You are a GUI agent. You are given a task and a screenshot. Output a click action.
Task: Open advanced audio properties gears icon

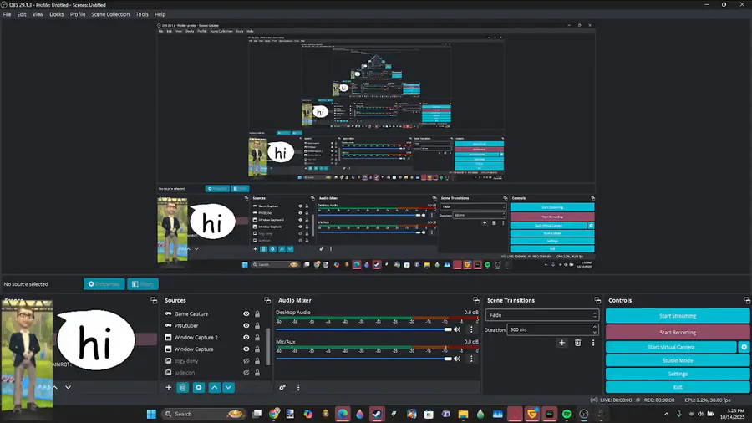tap(282, 388)
